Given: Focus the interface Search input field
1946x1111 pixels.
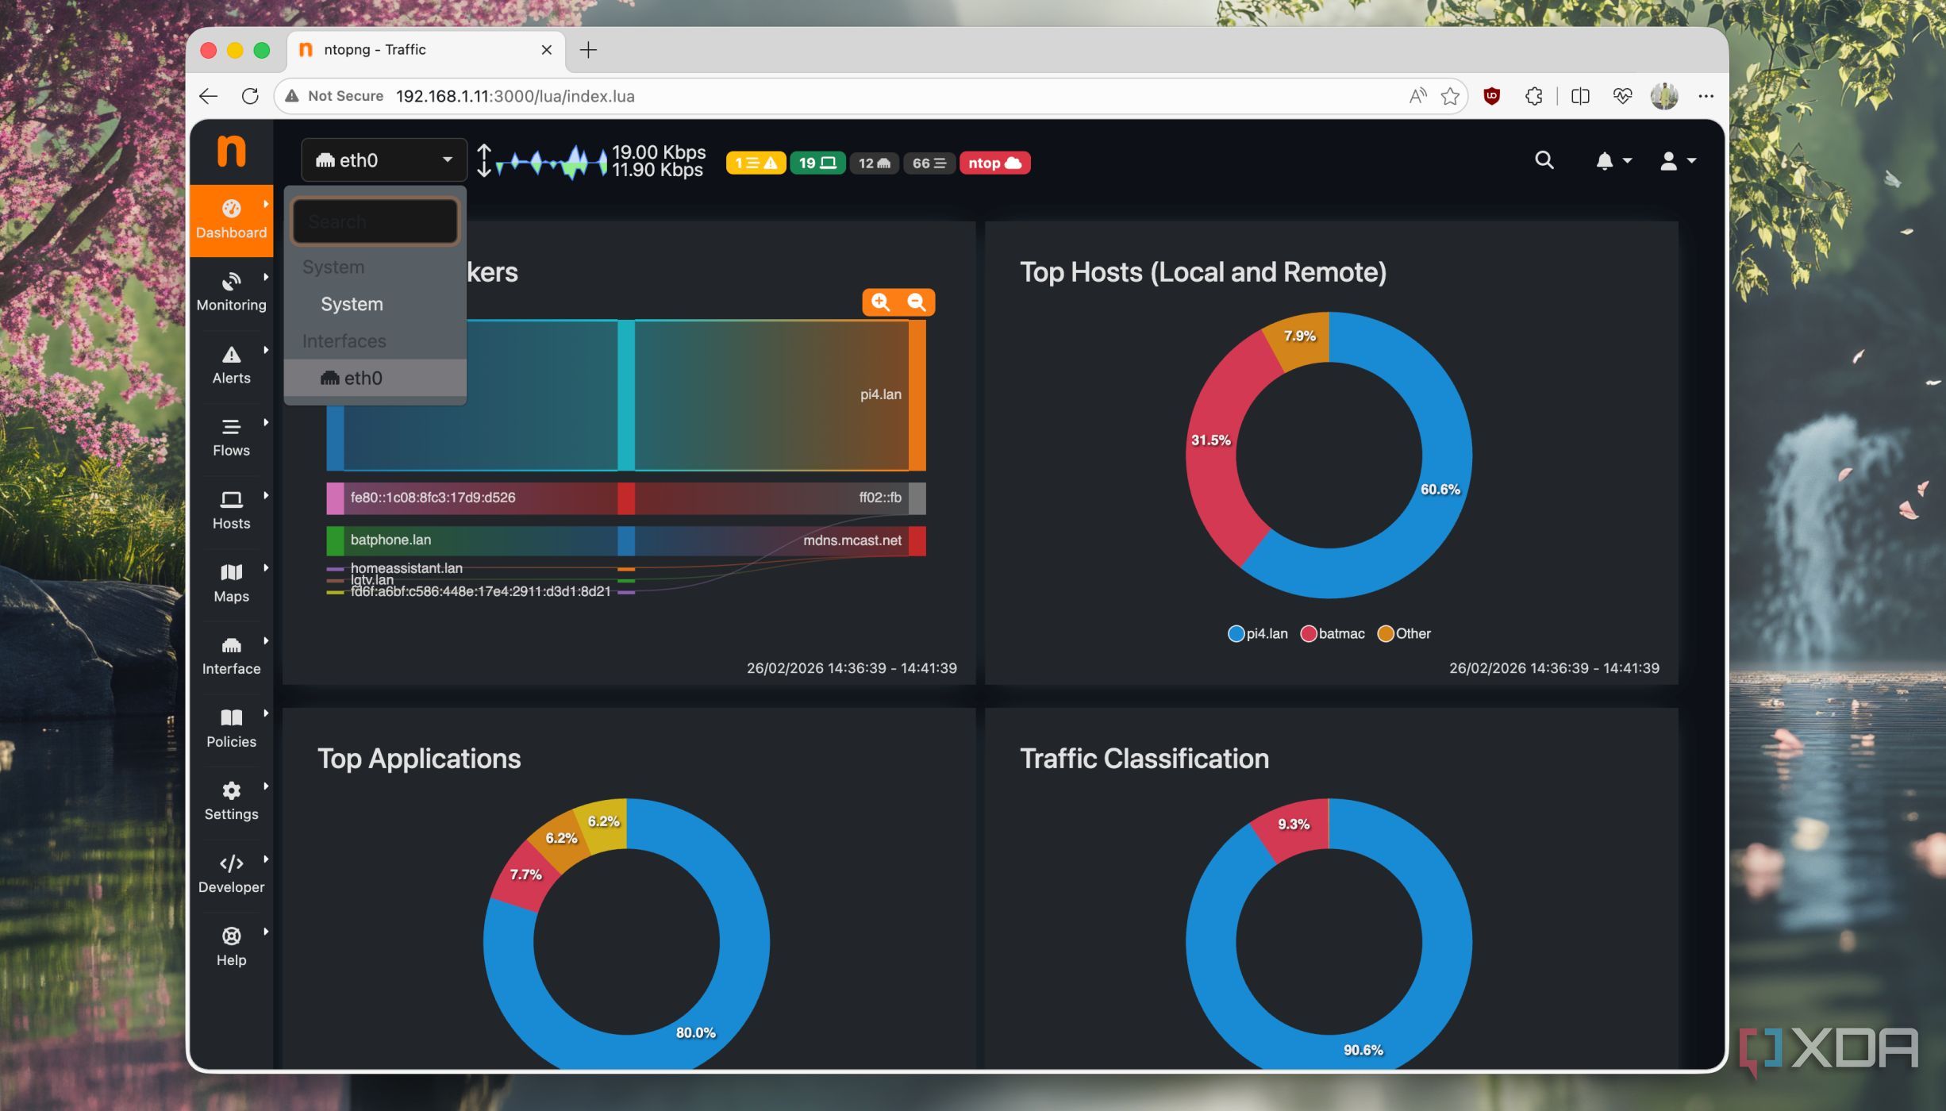Looking at the screenshot, I should (x=375, y=221).
